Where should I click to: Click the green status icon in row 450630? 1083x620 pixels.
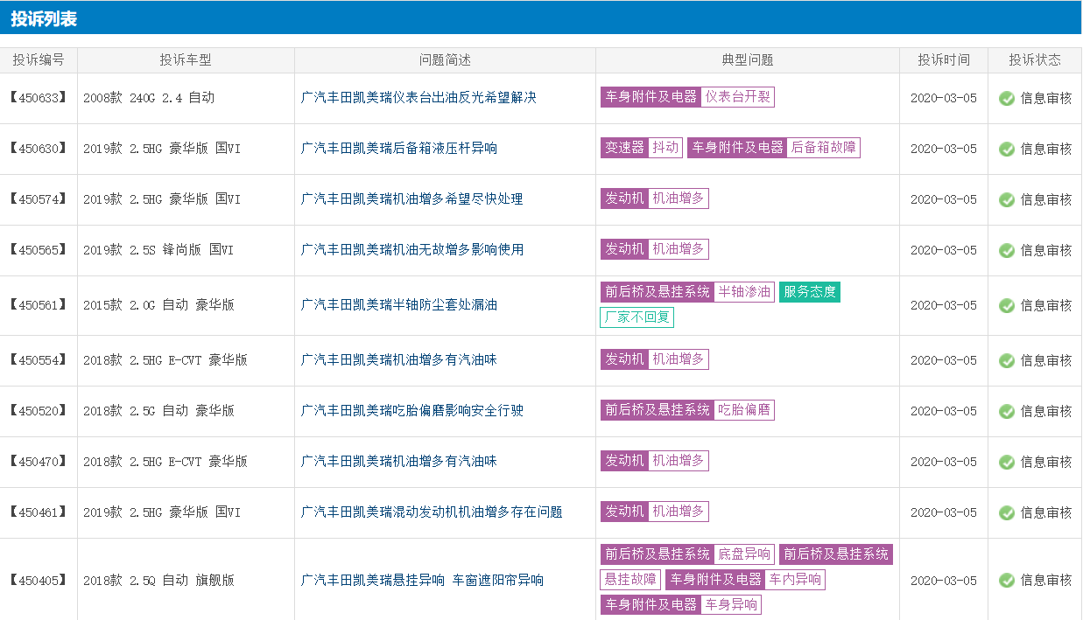(x=1007, y=149)
